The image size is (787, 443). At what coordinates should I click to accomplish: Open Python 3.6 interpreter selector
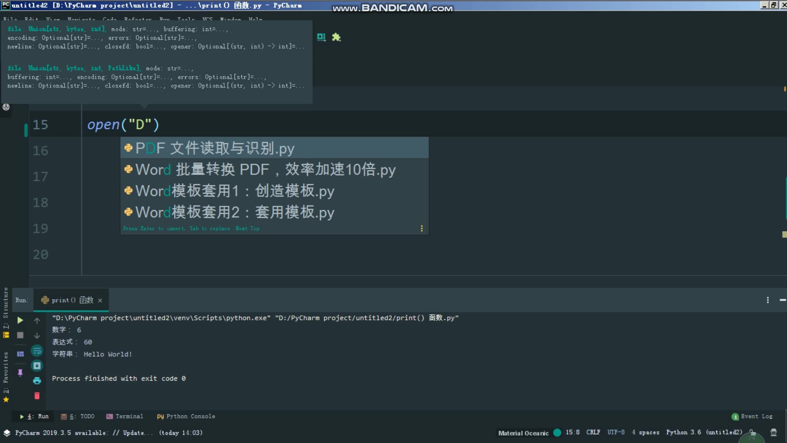704,432
